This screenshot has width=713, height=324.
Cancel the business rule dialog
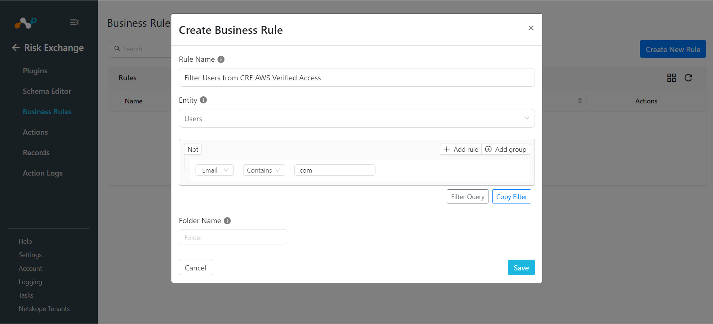click(x=196, y=267)
